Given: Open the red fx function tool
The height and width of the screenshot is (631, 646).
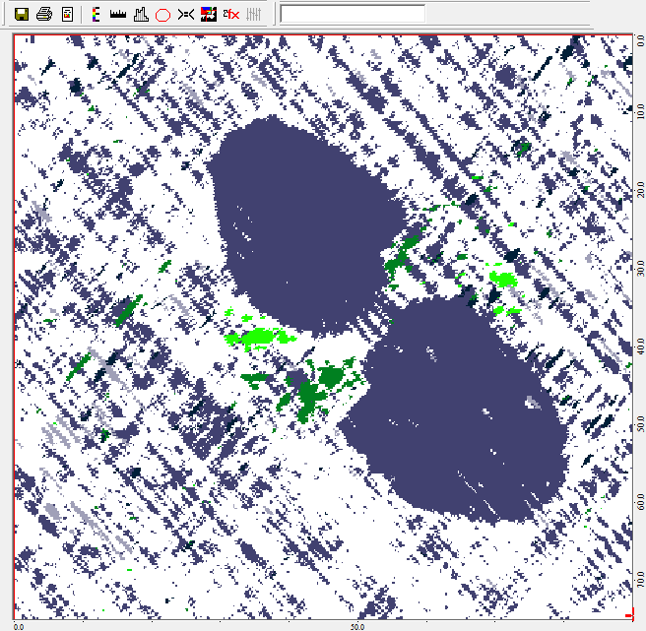Looking at the screenshot, I should click(x=230, y=14).
